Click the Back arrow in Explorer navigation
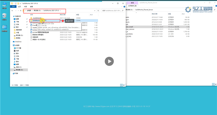 point(12,11)
